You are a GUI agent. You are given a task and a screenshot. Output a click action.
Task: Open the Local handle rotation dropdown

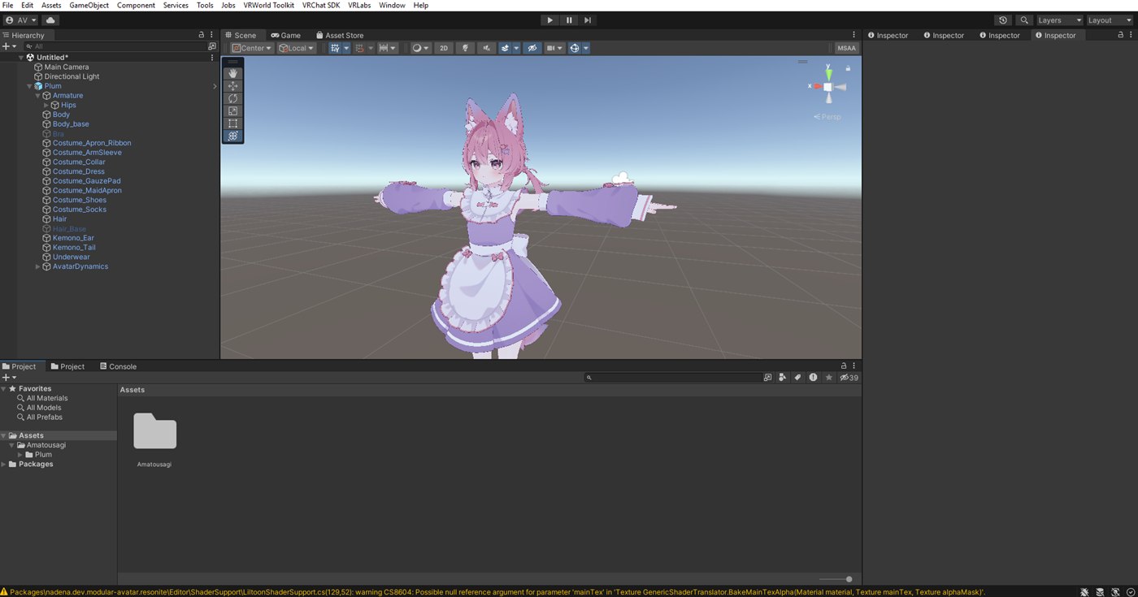[x=297, y=48]
